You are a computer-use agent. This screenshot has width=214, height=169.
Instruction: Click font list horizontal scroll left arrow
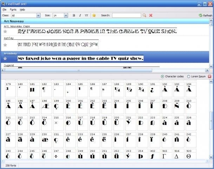pos(3,70)
